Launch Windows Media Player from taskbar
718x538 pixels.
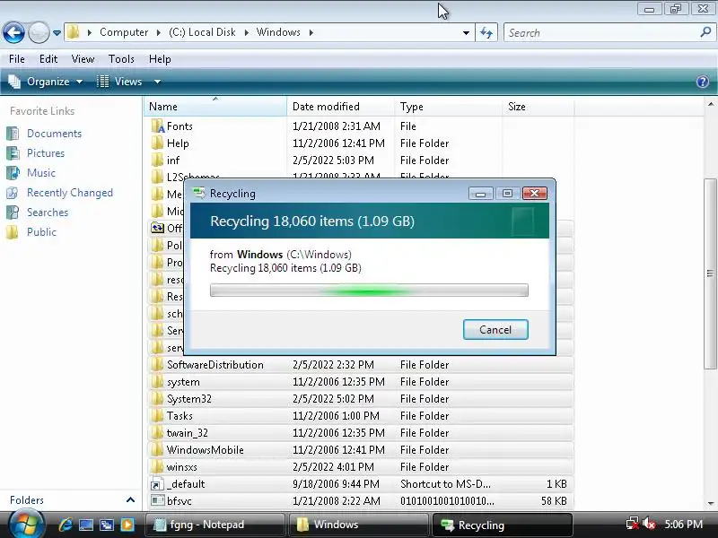[x=127, y=525]
